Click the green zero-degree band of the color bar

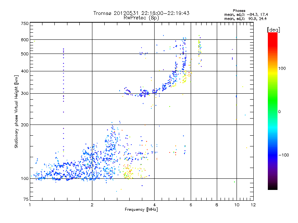pyautogui.click(x=273, y=111)
